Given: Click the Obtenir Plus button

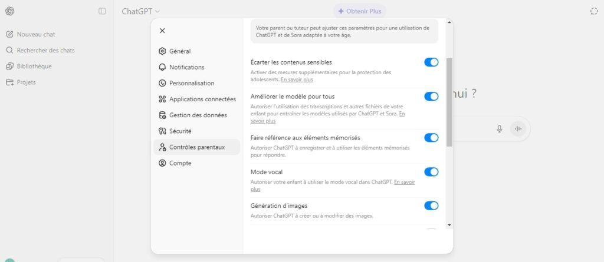Looking at the screenshot, I should pyautogui.click(x=360, y=11).
